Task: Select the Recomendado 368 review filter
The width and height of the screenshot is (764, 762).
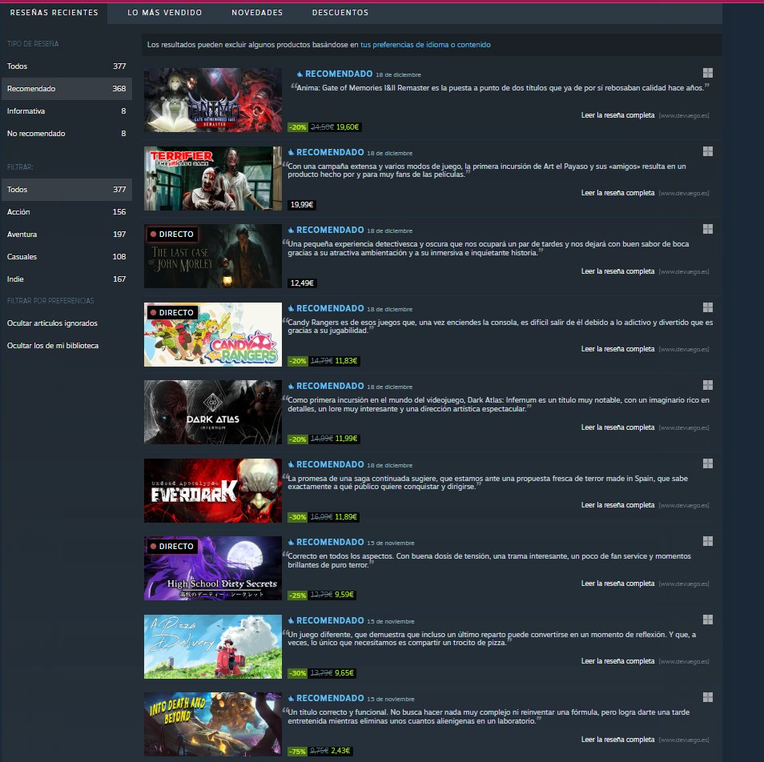Action: (x=66, y=89)
